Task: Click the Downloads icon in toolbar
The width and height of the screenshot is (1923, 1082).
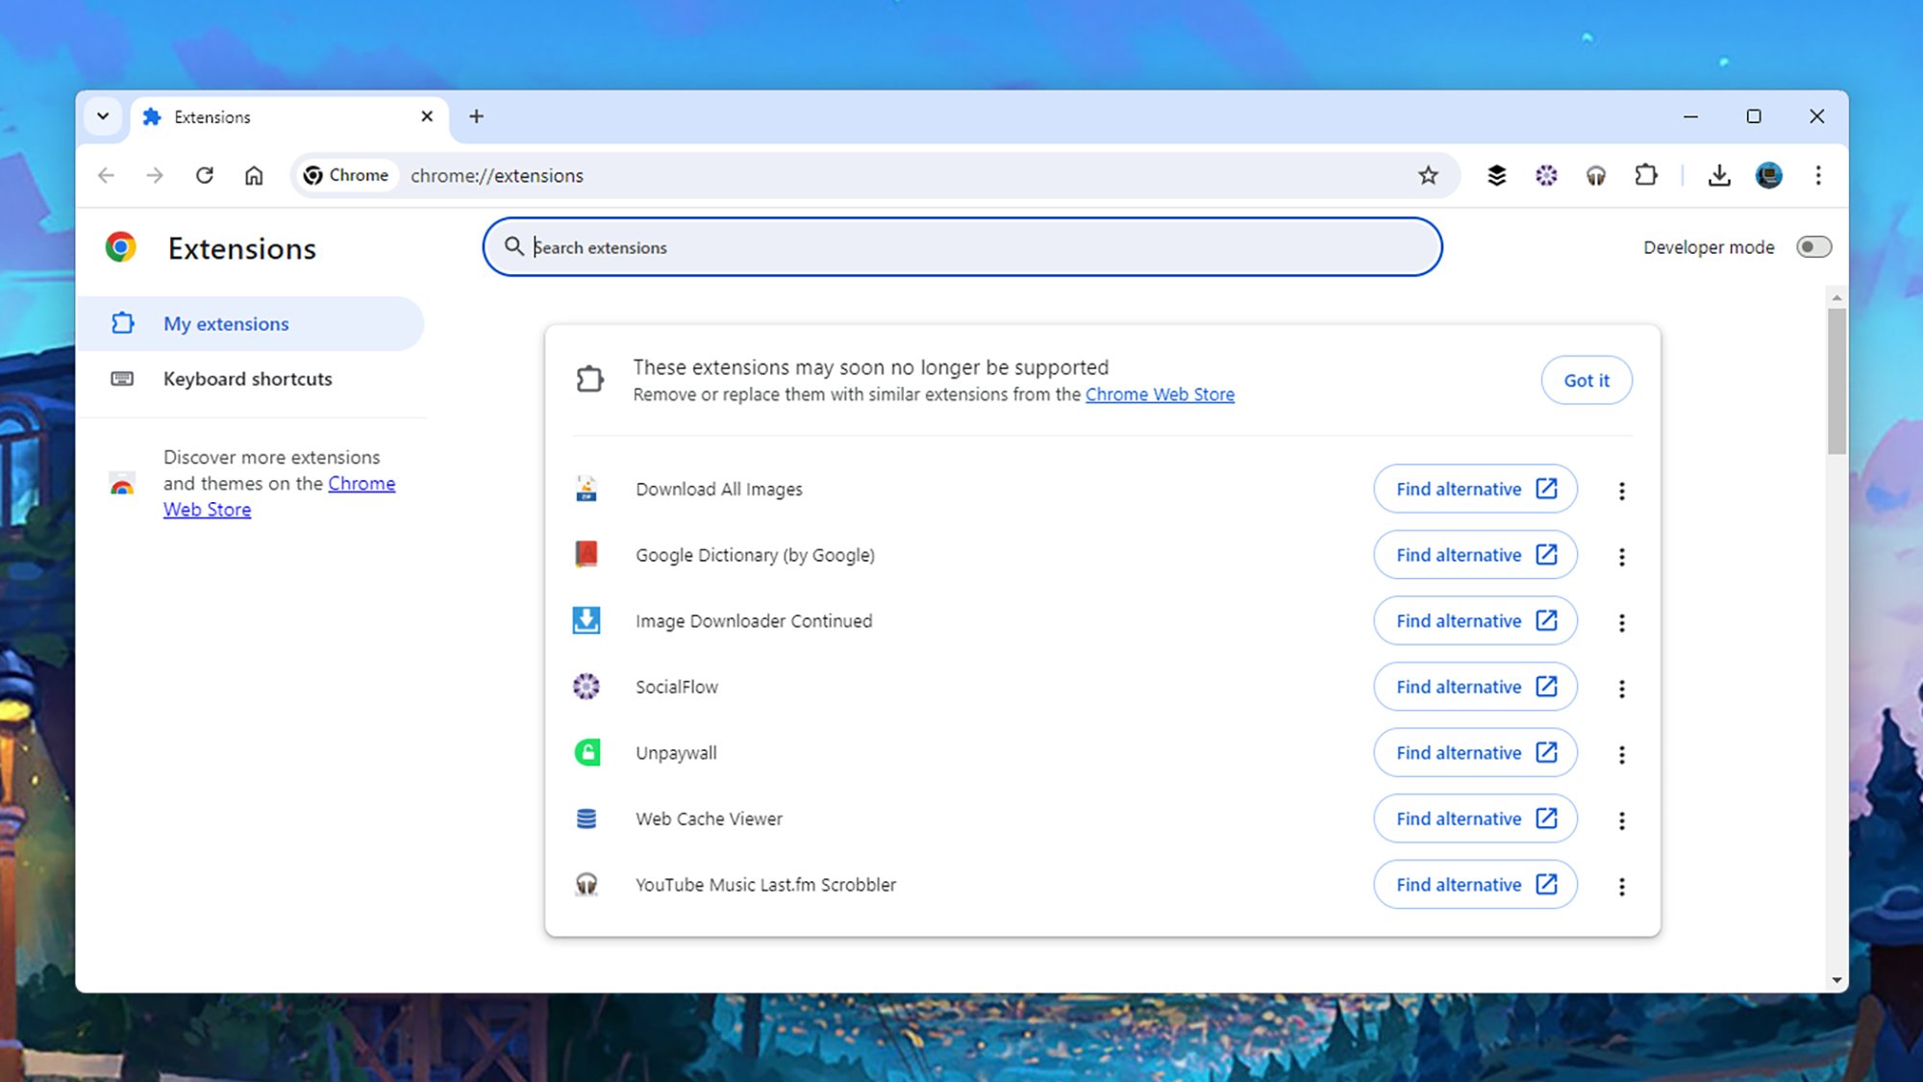Action: [x=1719, y=174]
